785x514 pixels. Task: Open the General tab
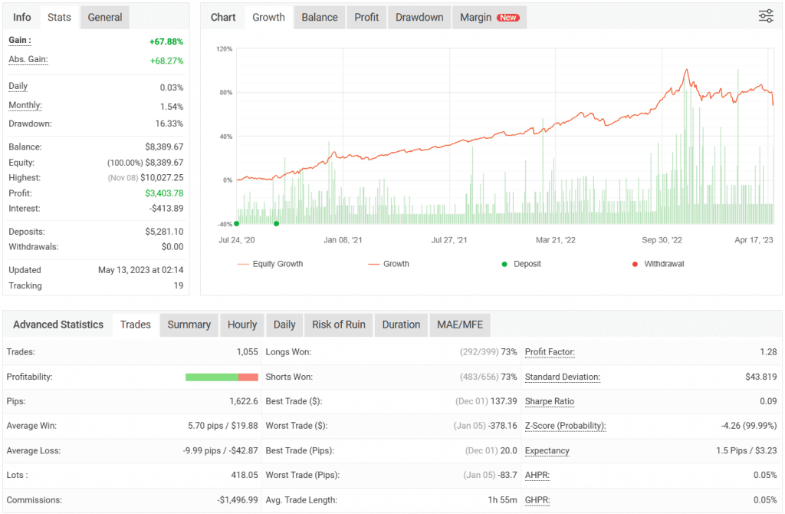[x=104, y=17]
